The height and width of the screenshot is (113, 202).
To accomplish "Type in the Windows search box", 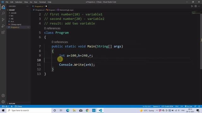I will tap(29, 110).
